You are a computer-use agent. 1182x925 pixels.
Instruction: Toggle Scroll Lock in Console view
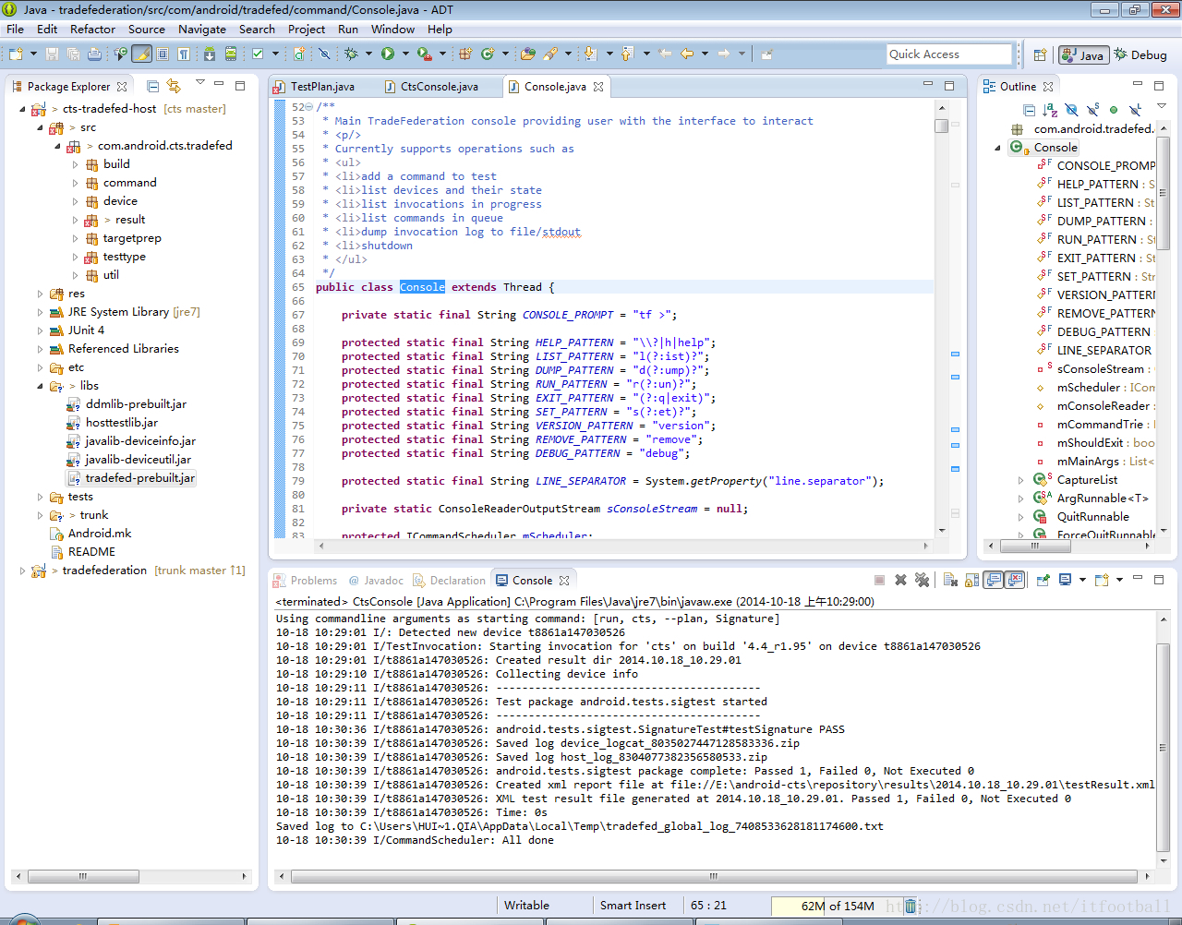coord(971,580)
